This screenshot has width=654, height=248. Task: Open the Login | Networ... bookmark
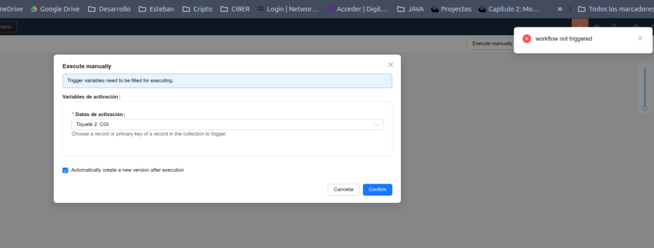288,9
